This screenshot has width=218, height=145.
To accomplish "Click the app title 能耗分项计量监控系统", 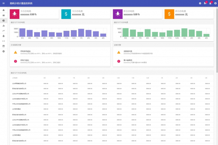I will point(21,3).
